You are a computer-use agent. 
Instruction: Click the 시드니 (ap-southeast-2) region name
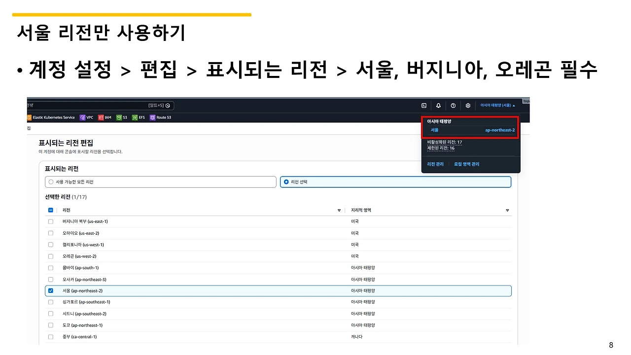pos(85,314)
